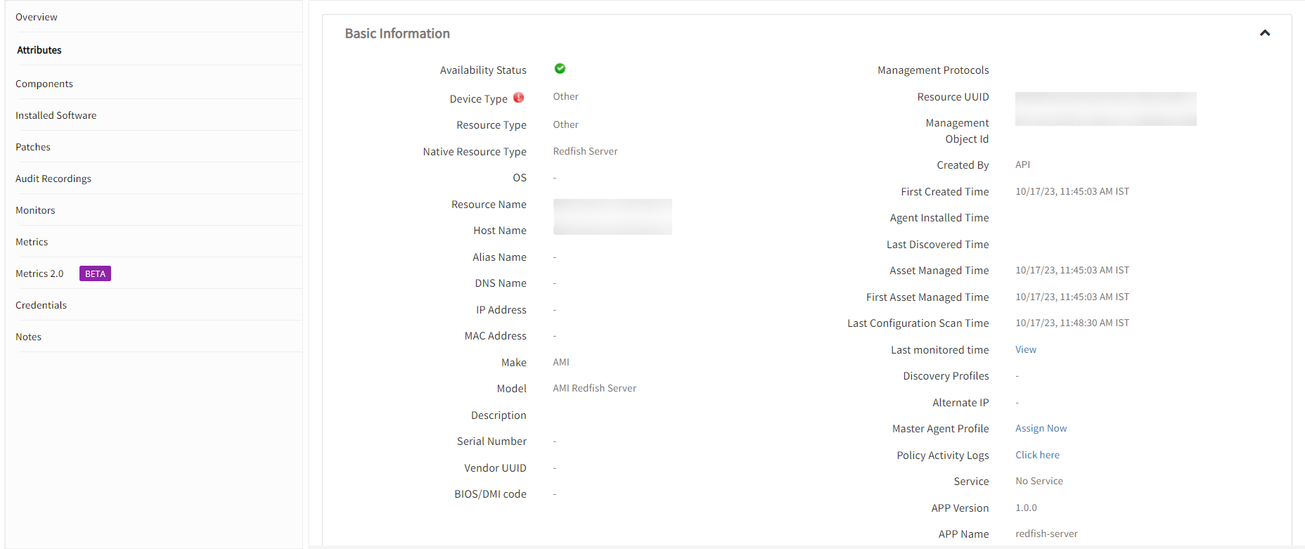Click the Resource UUID label

tap(953, 97)
